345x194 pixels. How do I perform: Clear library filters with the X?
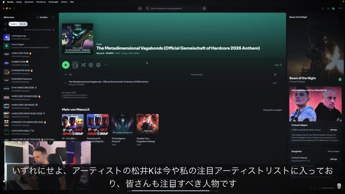[5, 24]
